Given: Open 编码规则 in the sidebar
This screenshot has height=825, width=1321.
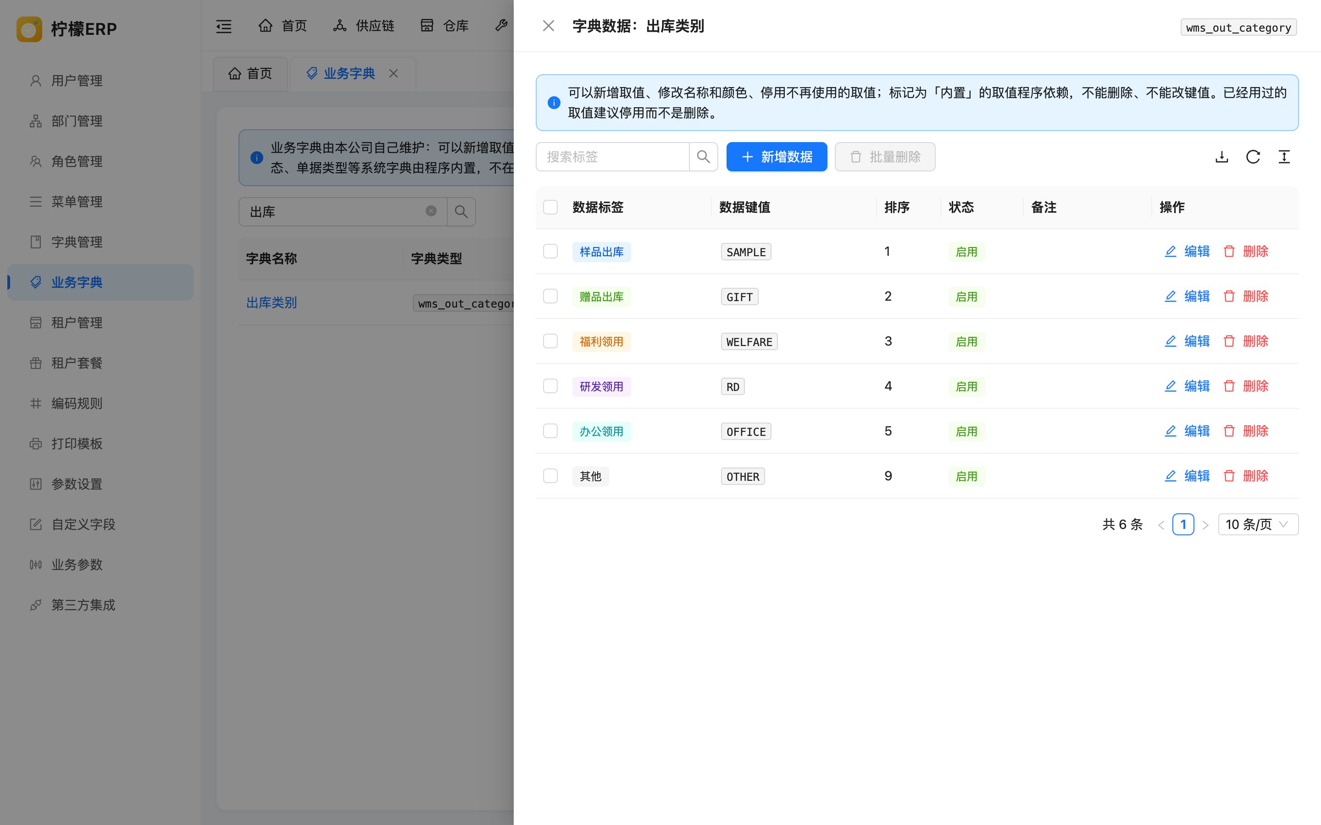Looking at the screenshot, I should 100,403.
